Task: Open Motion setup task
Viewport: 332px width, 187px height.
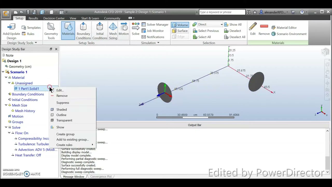Action: pos(124,29)
